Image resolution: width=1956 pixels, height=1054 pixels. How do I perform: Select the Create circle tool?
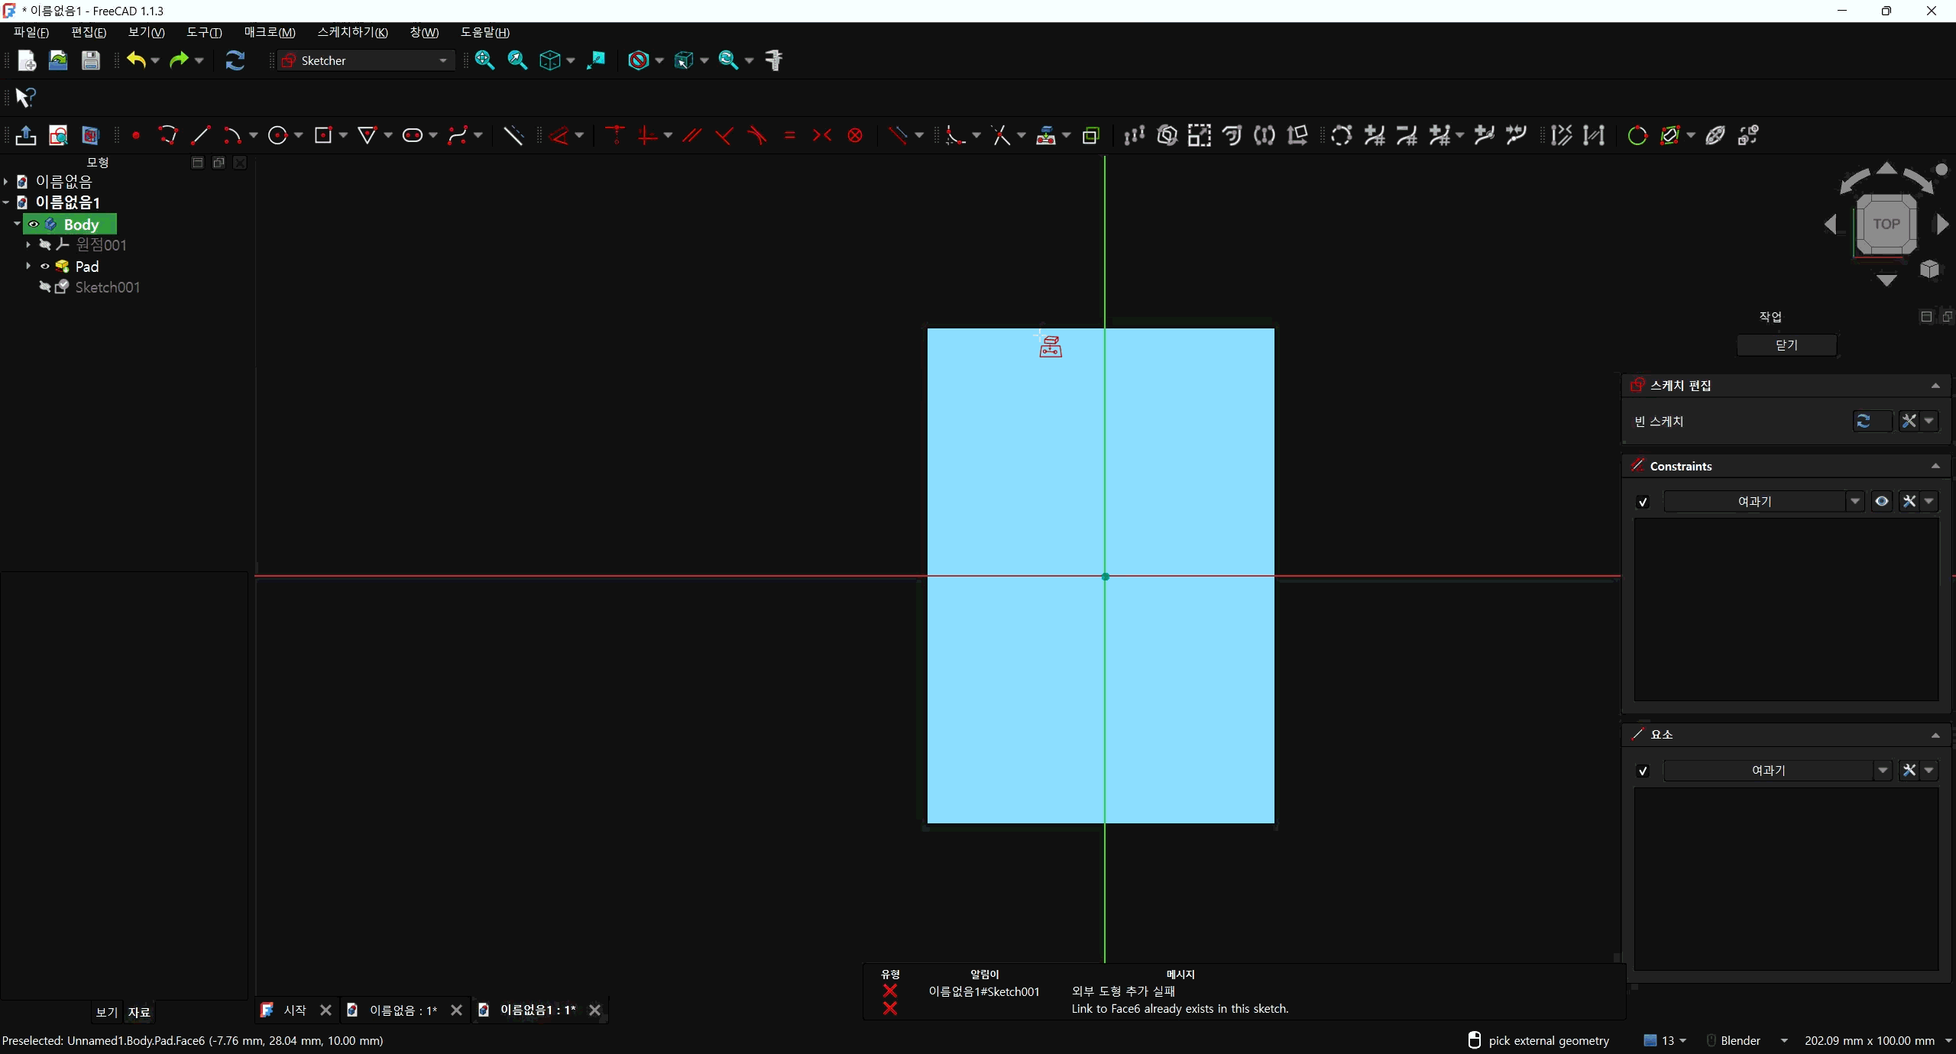coord(278,136)
